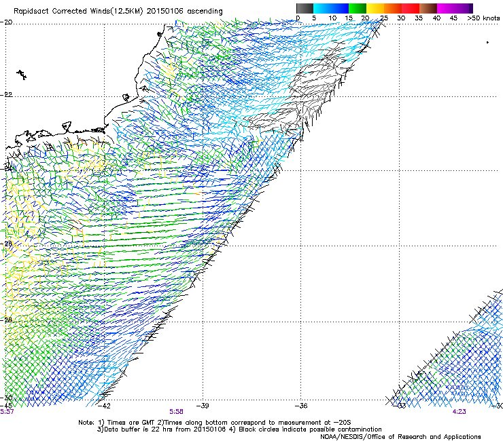This screenshot has width=503, height=441.
Task: Click the swath time '4:23'
Action: point(459,412)
